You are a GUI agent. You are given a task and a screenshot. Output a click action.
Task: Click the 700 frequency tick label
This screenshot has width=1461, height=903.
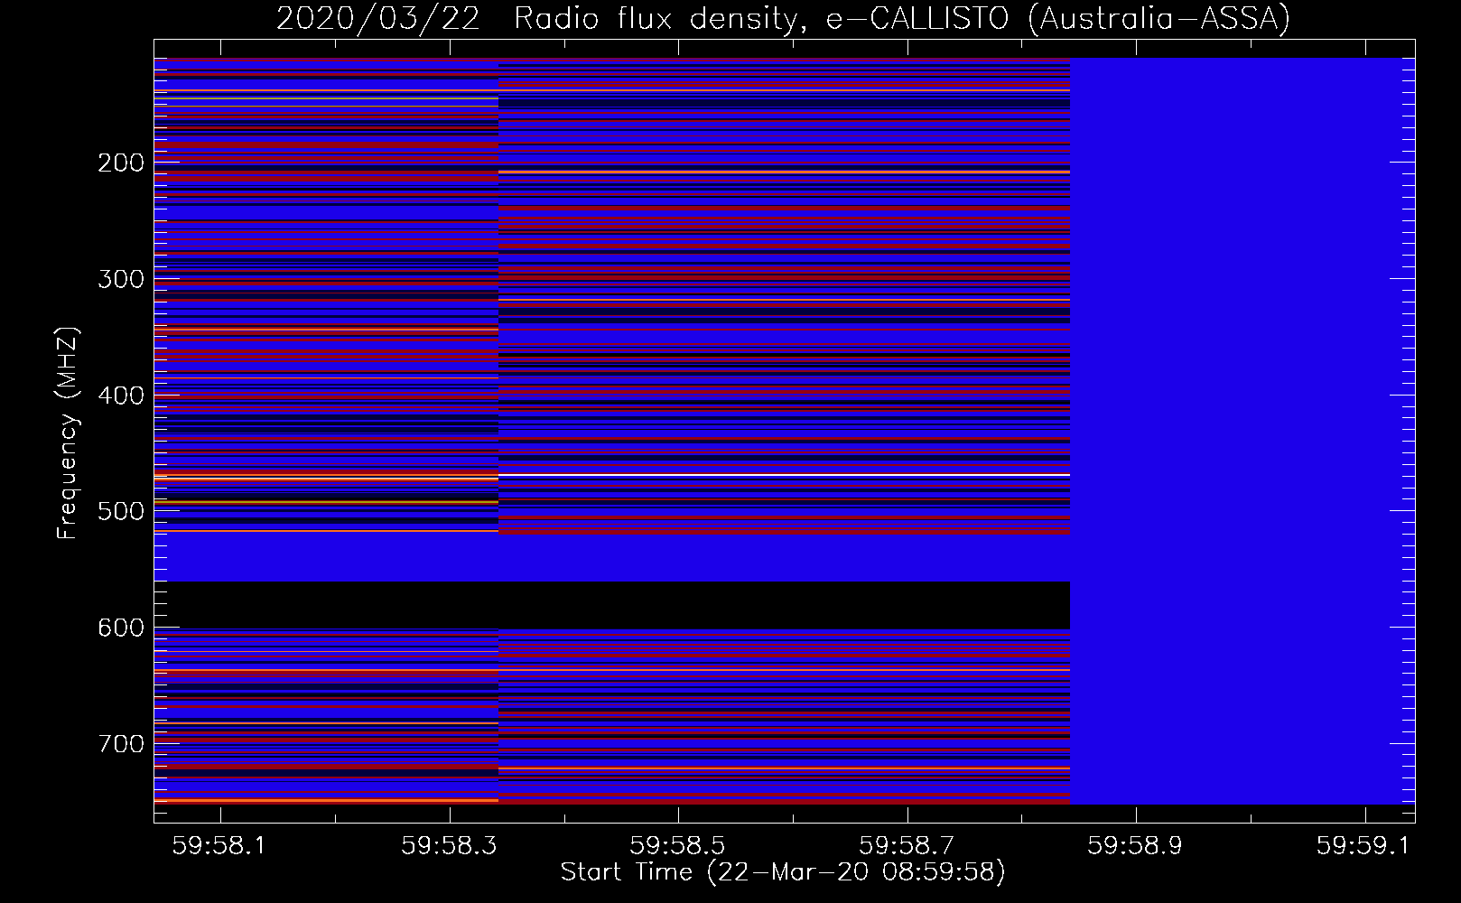121,744
